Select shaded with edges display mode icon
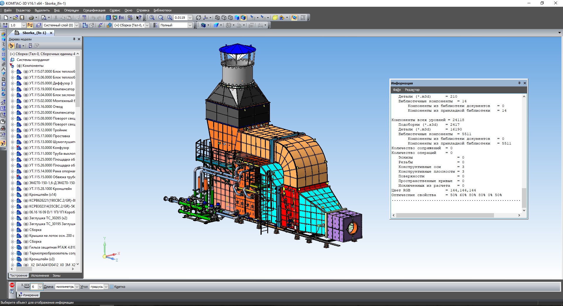This screenshot has width=563, height=306. [x=243, y=18]
